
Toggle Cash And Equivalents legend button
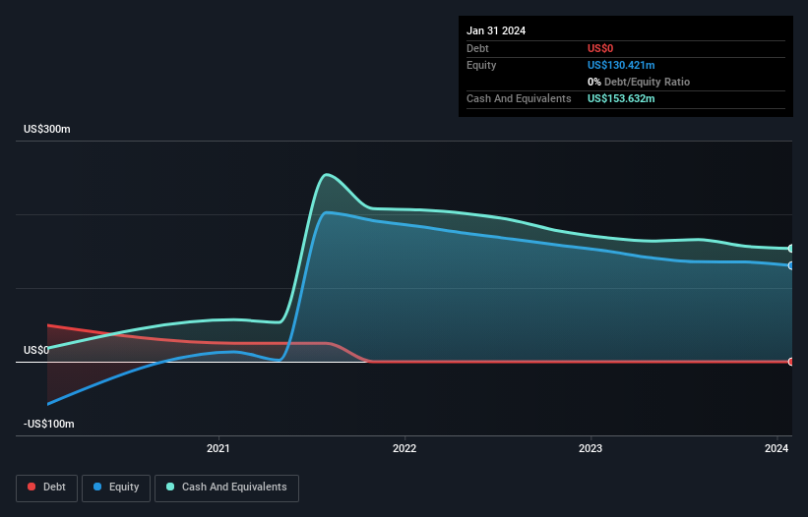point(226,488)
